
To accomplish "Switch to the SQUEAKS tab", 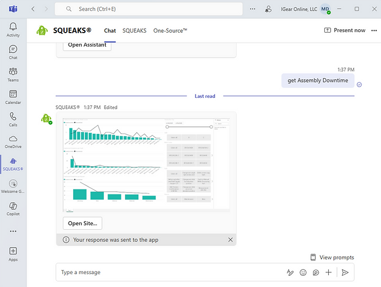I will coord(134,30).
